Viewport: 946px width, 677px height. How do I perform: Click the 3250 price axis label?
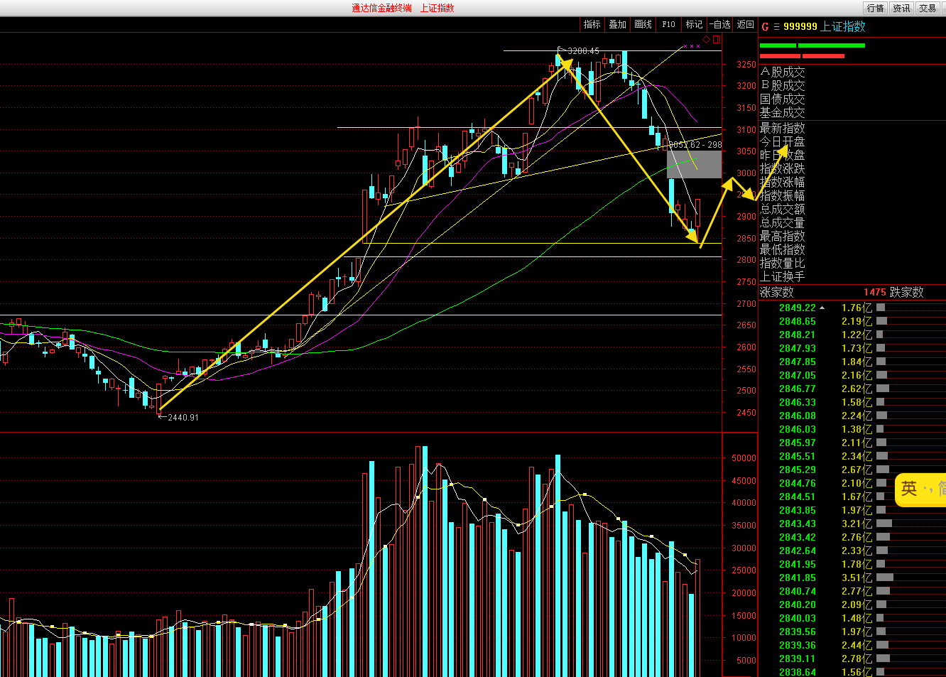(746, 65)
